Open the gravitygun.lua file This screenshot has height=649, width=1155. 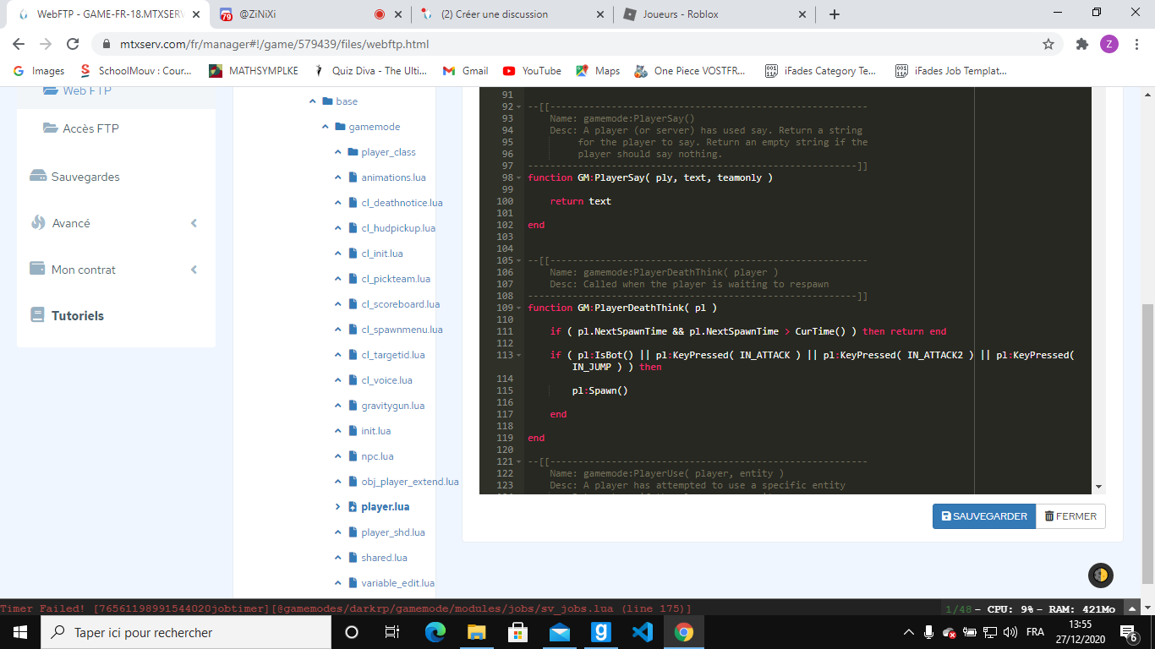(x=393, y=406)
